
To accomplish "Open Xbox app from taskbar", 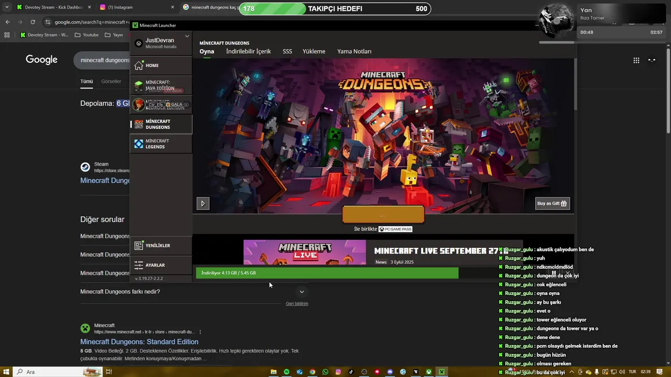I will [429, 372].
